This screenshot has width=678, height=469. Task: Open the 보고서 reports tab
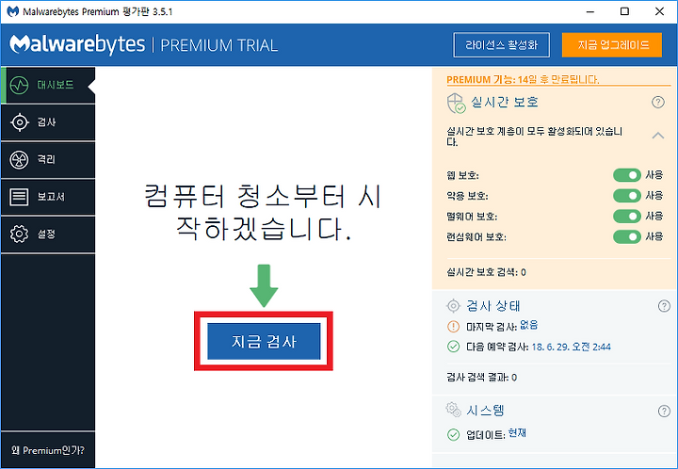pyautogui.click(x=48, y=197)
